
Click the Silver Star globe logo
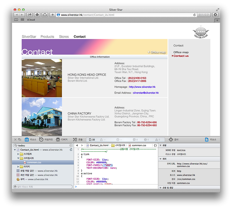tap(201, 32)
